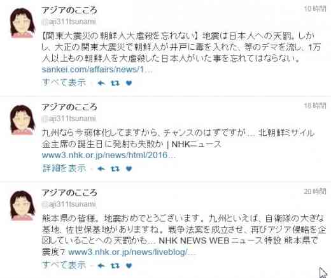The width and height of the screenshot is (331, 278).
Task: Open the 10時間 timestamp of first tweet
Action: point(315,9)
